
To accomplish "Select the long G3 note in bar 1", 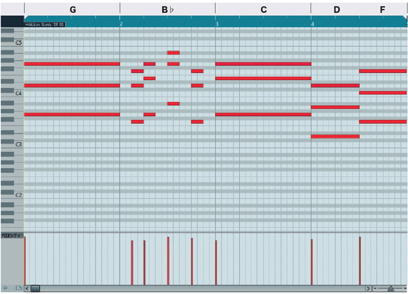I will click(72, 114).
